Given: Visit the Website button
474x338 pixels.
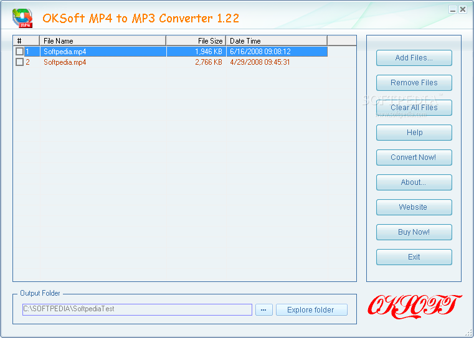Looking at the screenshot, I should (x=414, y=207).
